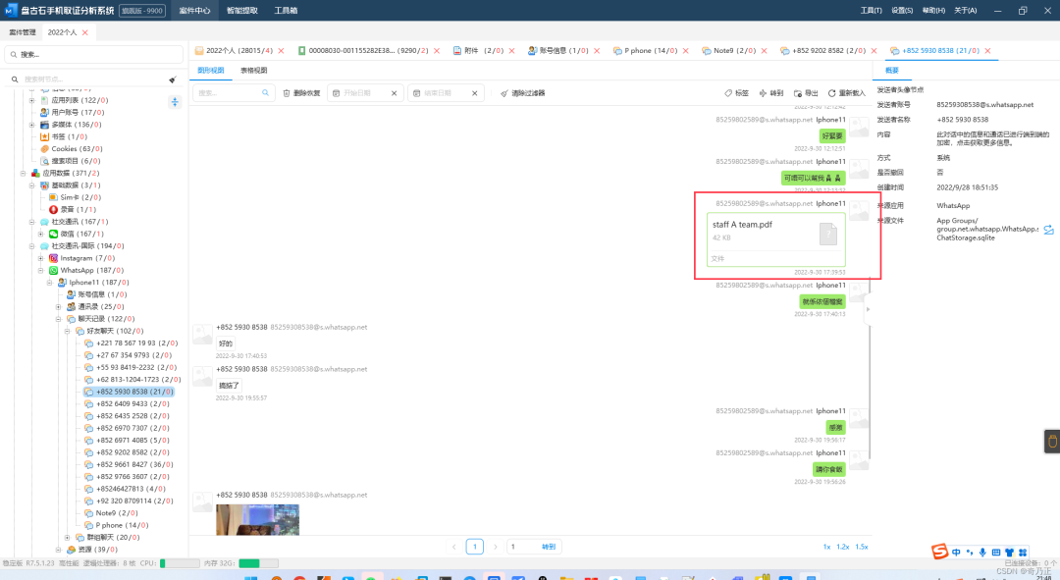Click the 清除过滤器 clear filter icon
Screen dimensions: 1060x580
[504, 93]
